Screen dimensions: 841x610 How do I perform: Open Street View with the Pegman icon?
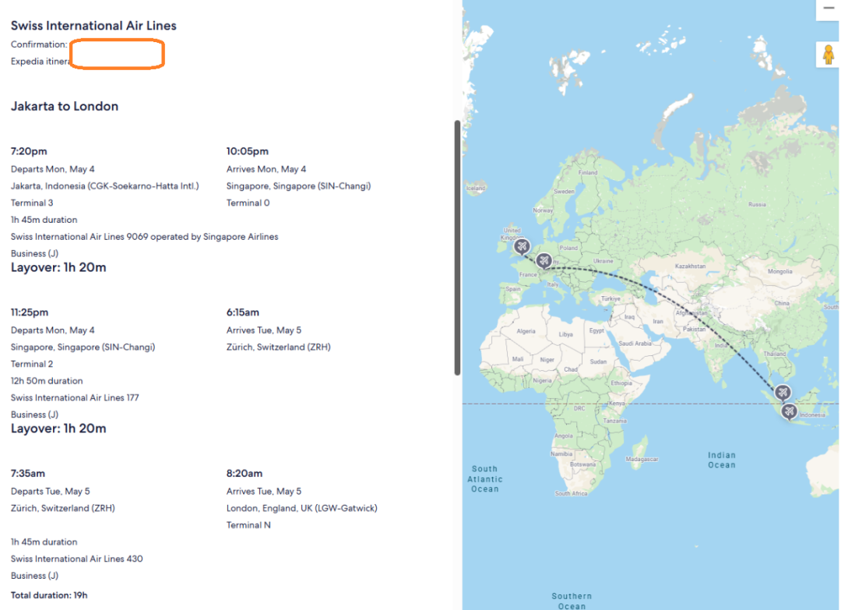coord(828,55)
